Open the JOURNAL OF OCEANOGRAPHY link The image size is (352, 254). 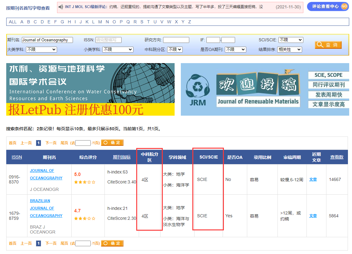46,174
